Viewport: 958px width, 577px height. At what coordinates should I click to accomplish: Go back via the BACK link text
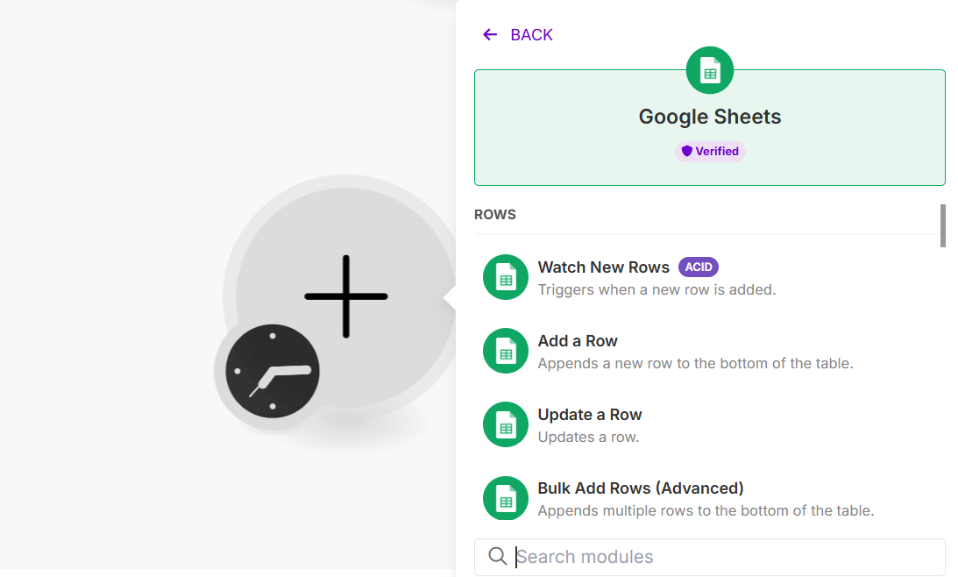(531, 35)
